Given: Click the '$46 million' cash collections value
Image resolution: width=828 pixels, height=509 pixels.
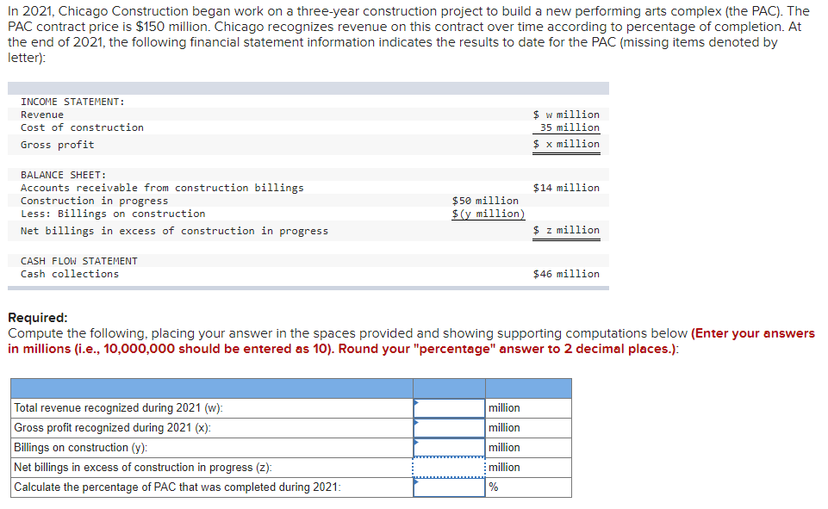Looking at the screenshot, I should (566, 274).
